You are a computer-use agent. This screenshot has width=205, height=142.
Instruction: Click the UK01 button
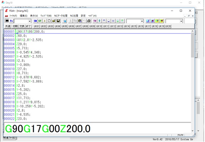pos(37,26)
